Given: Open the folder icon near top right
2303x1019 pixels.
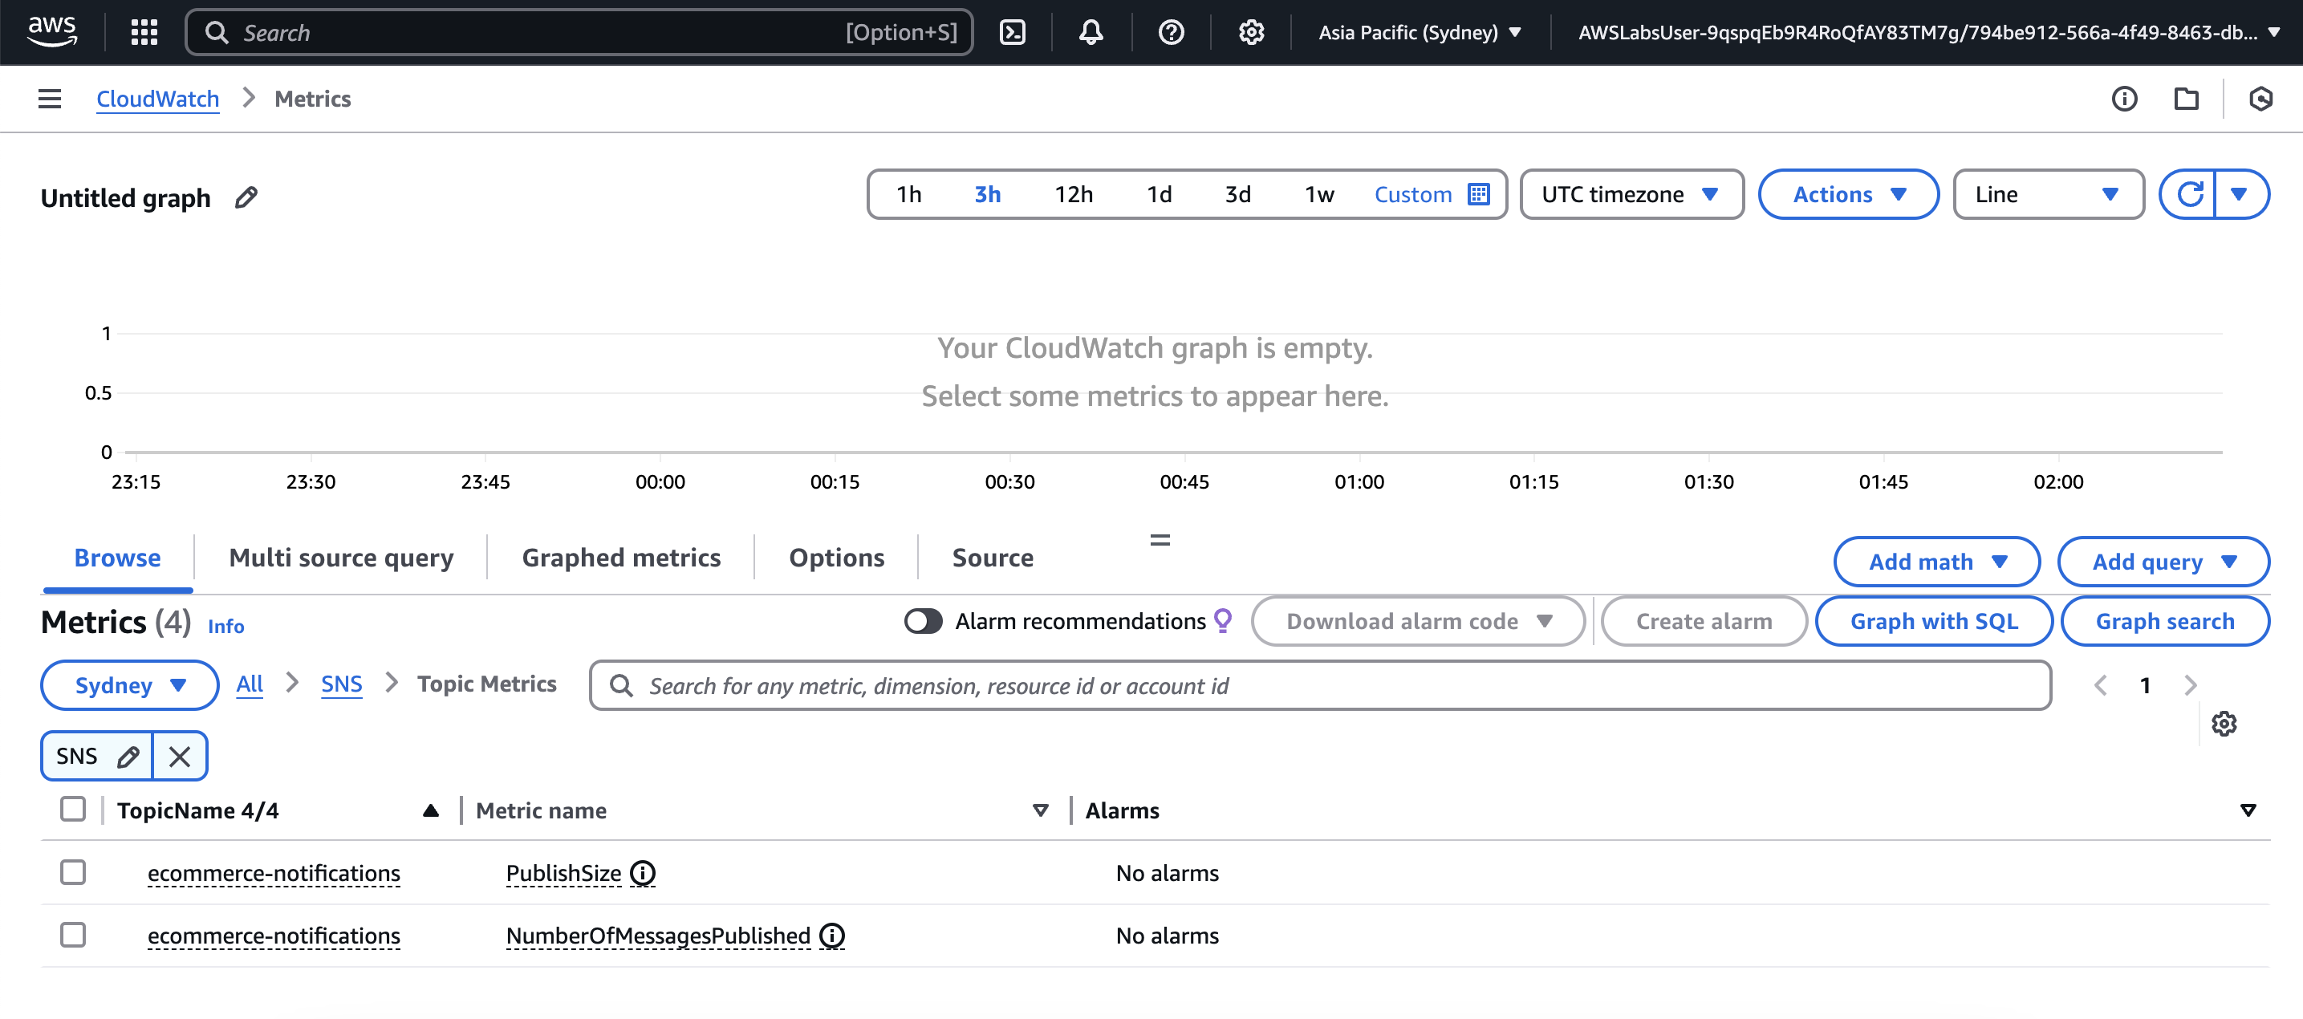Looking at the screenshot, I should coord(2186,99).
